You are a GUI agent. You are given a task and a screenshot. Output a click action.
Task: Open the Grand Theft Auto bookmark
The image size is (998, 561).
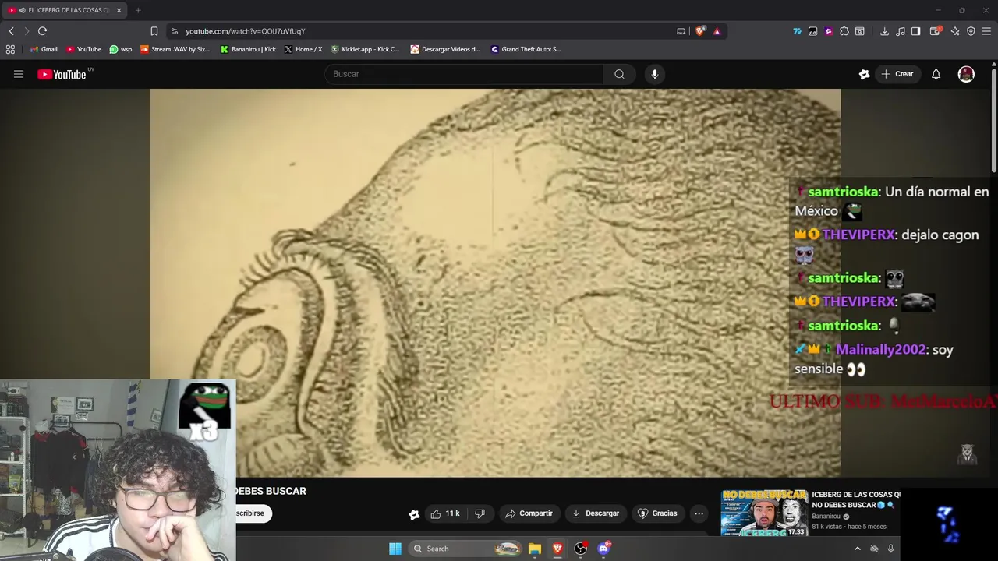click(x=526, y=49)
